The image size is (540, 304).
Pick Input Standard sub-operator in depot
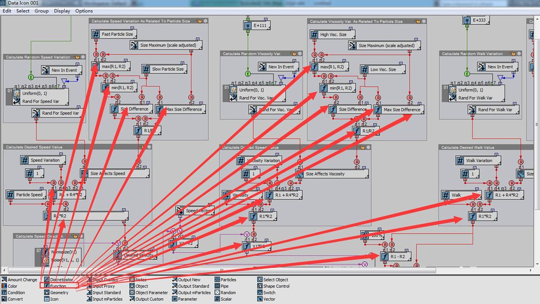(104, 293)
